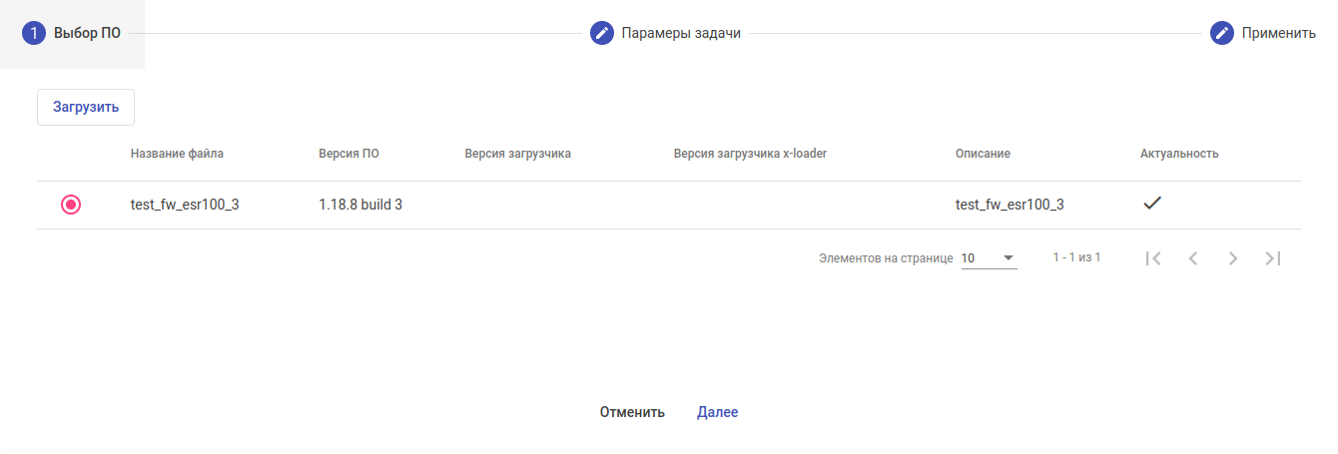Click the pencil icon beside Применить
1338x454 pixels.
(1222, 33)
